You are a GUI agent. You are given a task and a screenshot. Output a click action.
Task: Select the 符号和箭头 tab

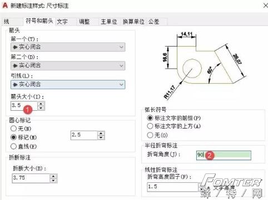pos(39,21)
